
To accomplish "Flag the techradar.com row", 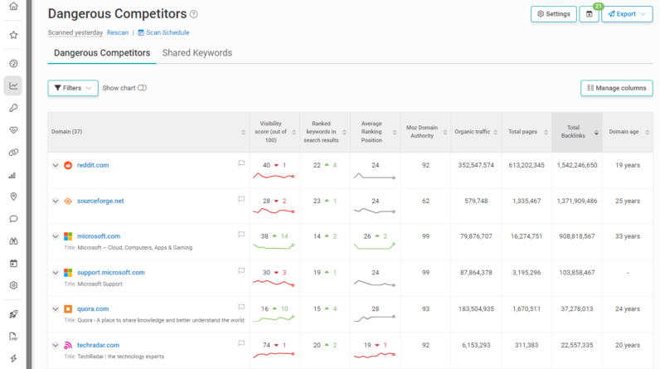I will [x=241, y=343].
